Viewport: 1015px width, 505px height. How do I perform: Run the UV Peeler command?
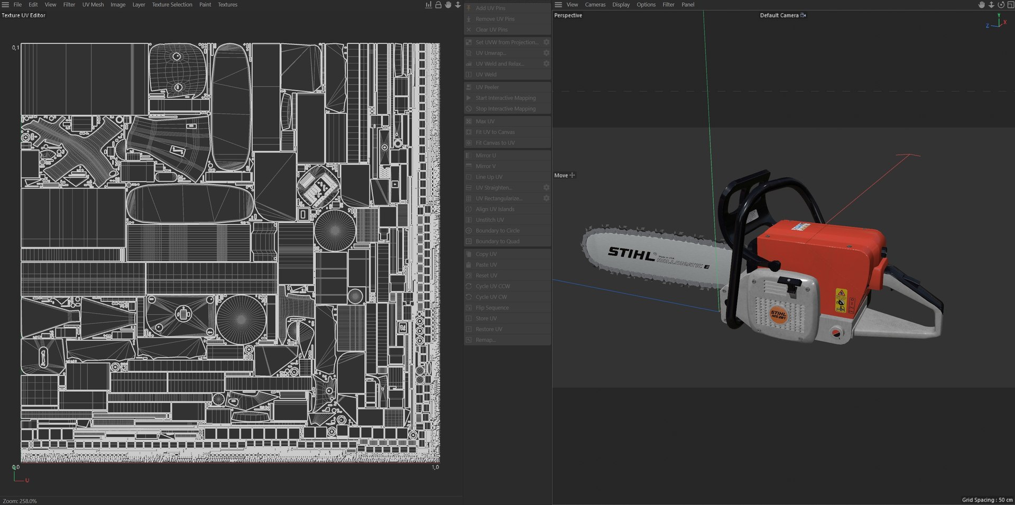pyautogui.click(x=508, y=87)
